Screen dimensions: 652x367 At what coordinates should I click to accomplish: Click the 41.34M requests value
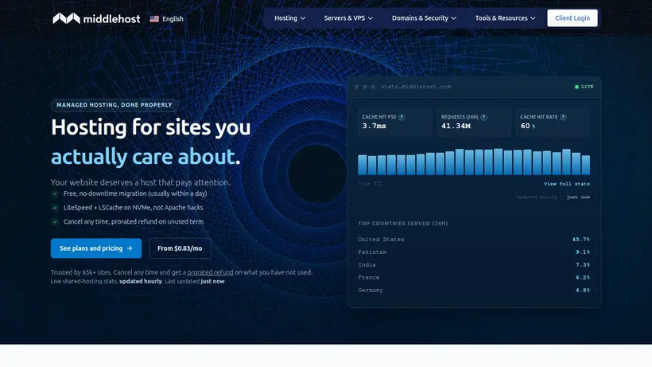pos(456,126)
